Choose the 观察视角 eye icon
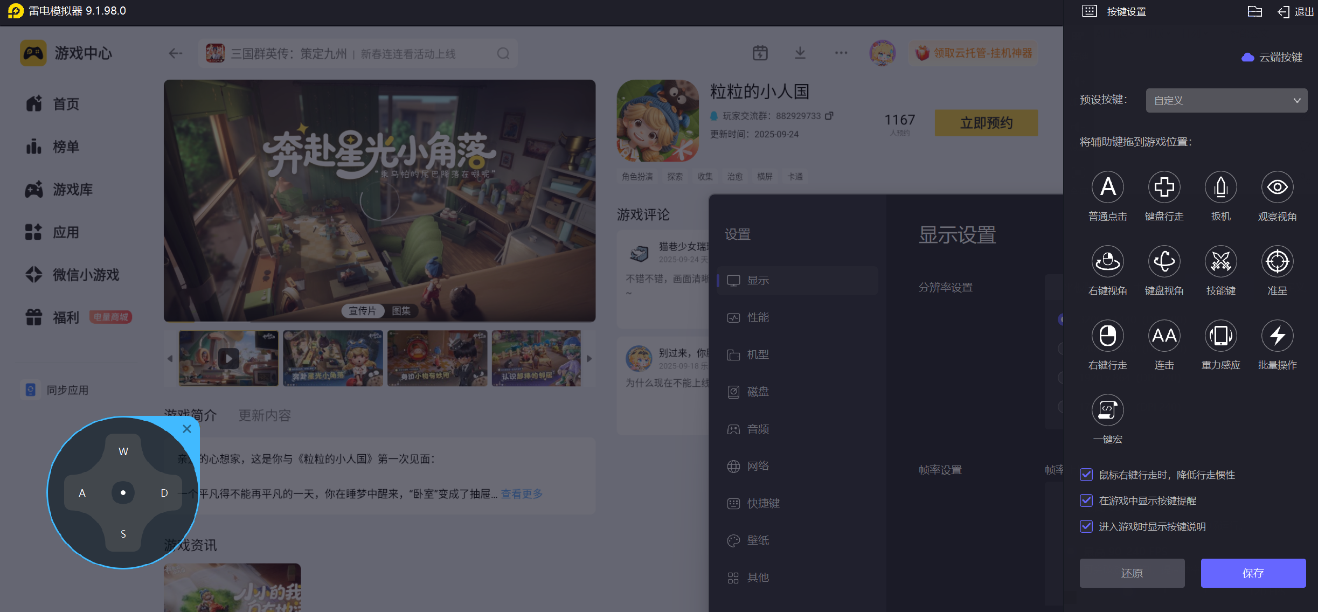The image size is (1318, 612). tap(1277, 187)
